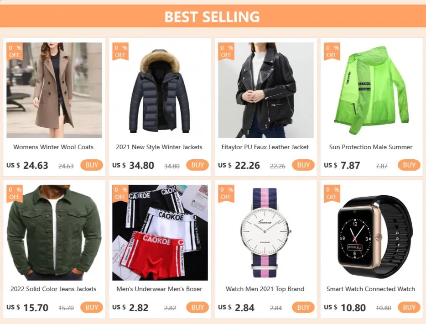Click the discount OFF badge on smart watch

pyautogui.click(x=332, y=193)
